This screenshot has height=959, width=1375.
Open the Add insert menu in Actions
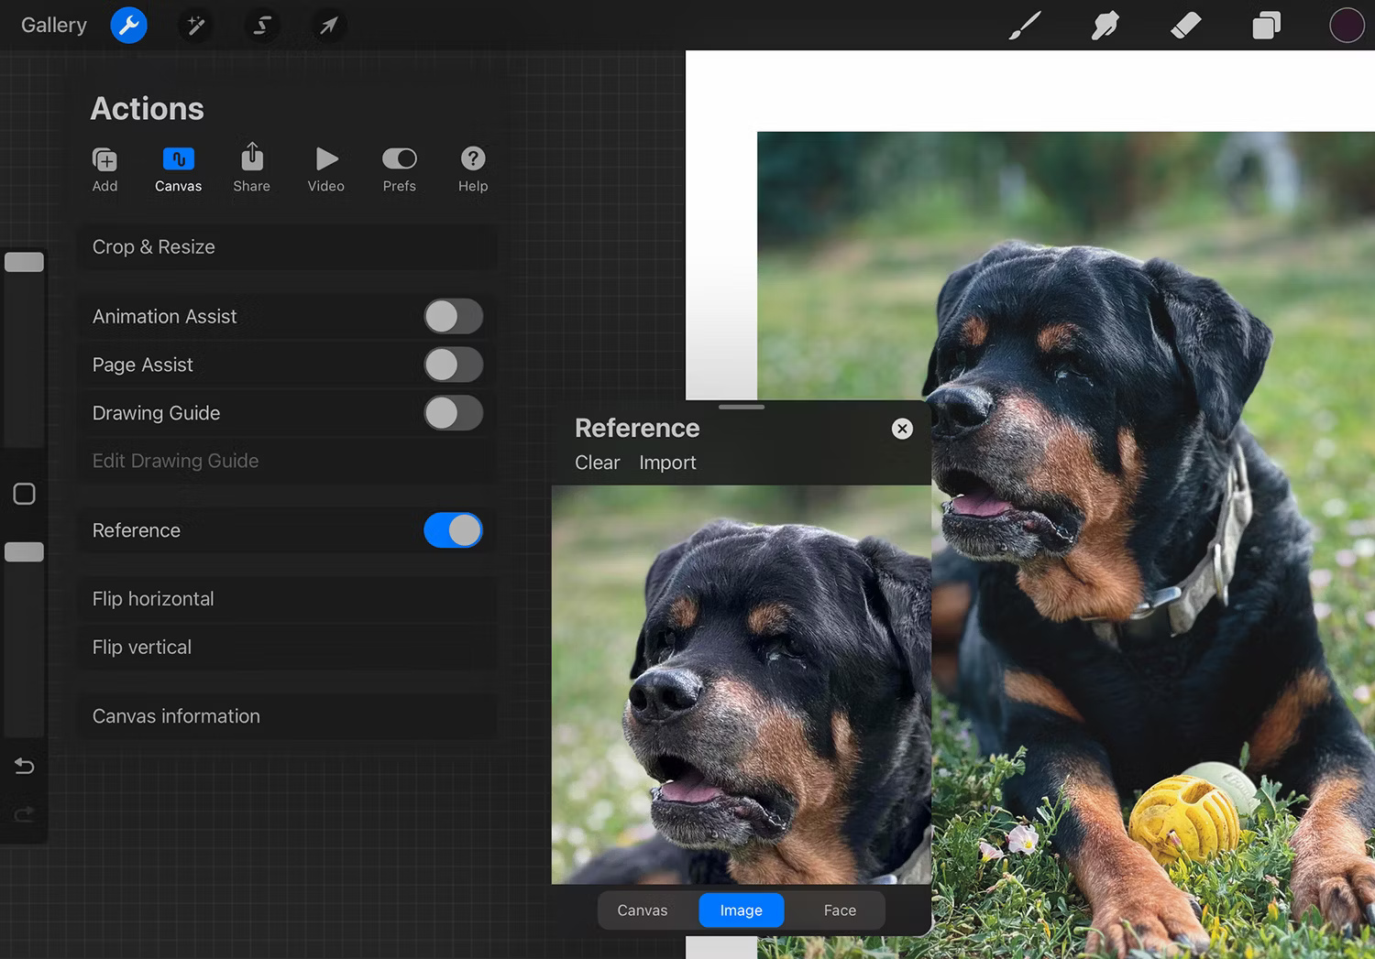coord(104,169)
